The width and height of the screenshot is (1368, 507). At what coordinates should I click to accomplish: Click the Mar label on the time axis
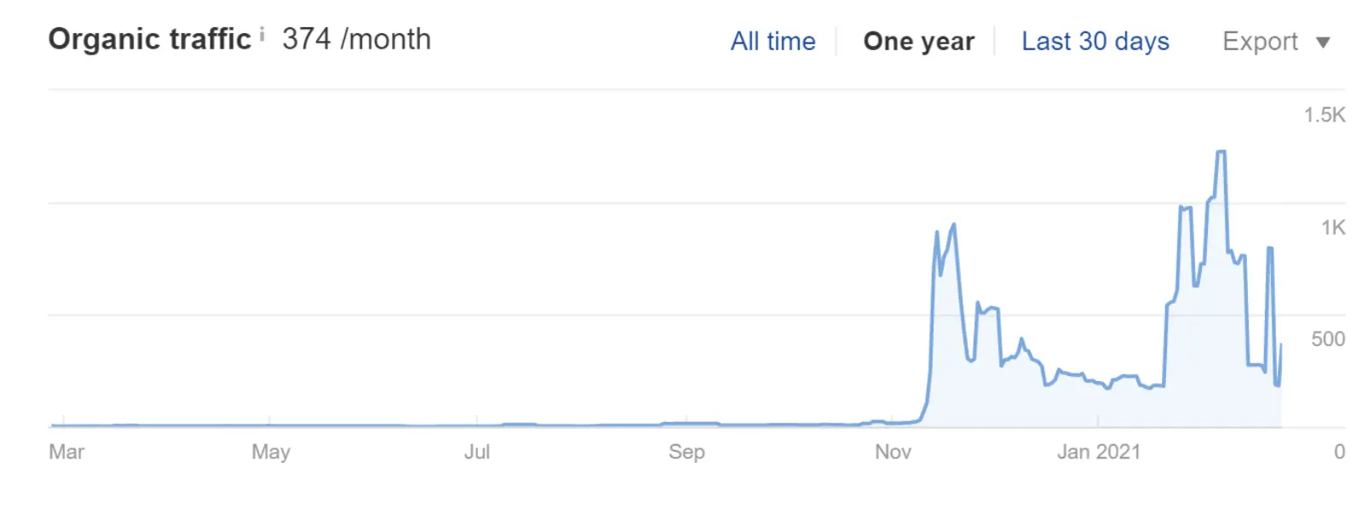pyautogui.click(x=66, y=452)
